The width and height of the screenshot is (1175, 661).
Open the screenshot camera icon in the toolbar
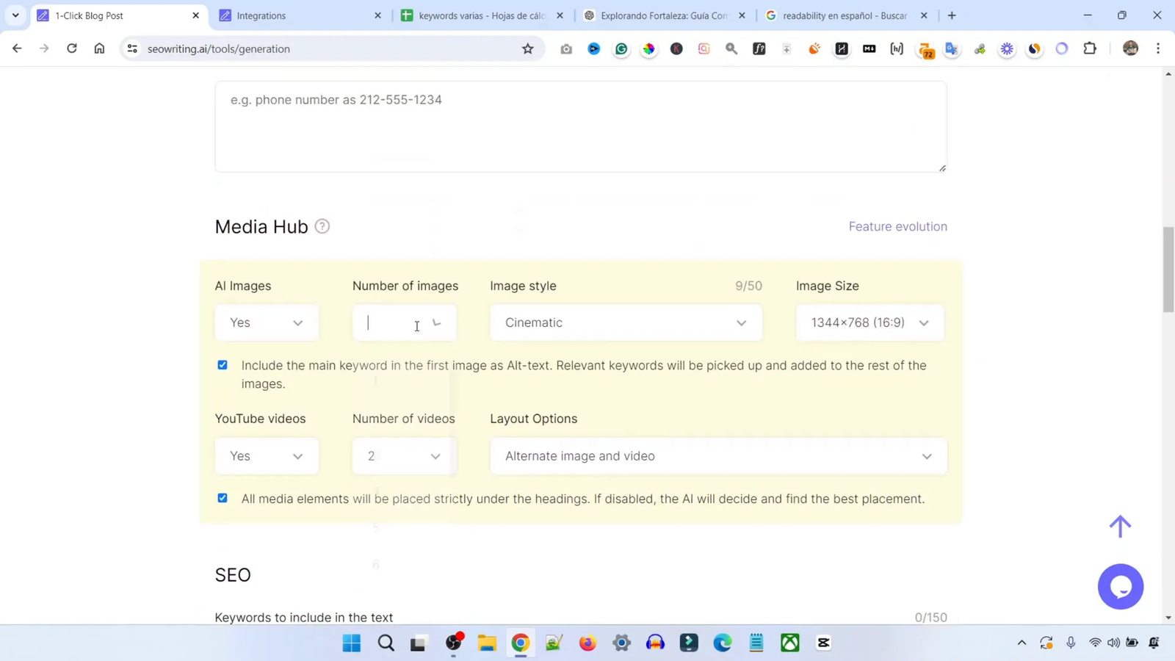coord(565,48)
